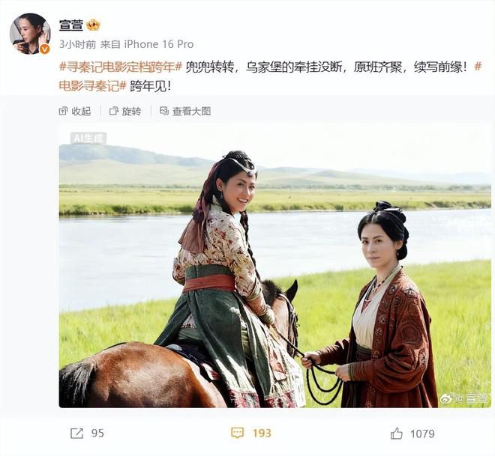Open the hashtag #寻秦记电影定档跨年#

click(121, 67)
